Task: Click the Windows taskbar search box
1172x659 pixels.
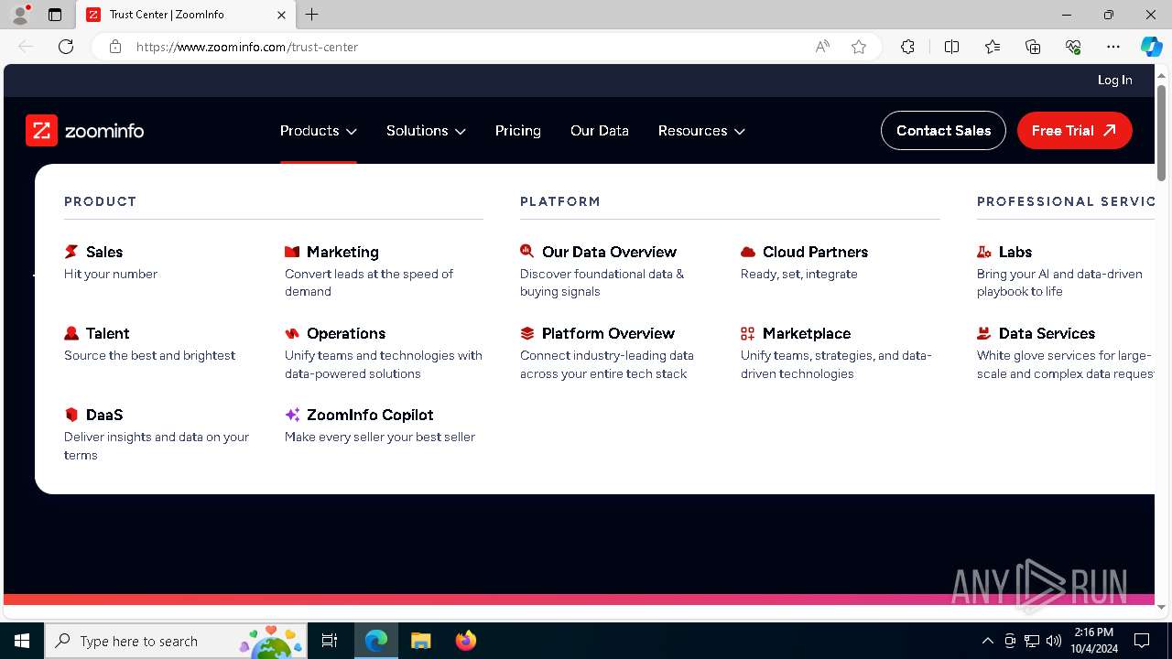Action: coord(175,641)
